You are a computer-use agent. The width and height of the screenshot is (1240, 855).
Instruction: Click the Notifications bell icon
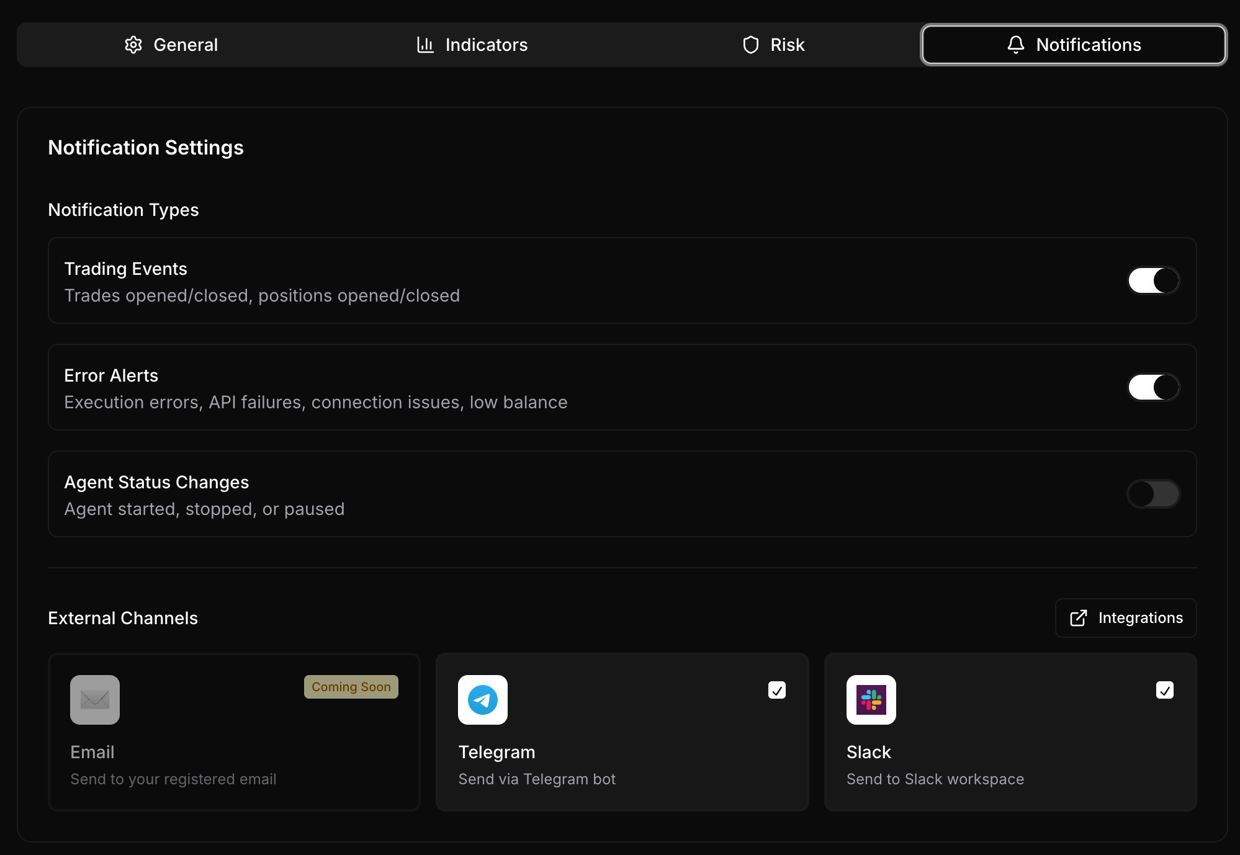[1015, 44]
